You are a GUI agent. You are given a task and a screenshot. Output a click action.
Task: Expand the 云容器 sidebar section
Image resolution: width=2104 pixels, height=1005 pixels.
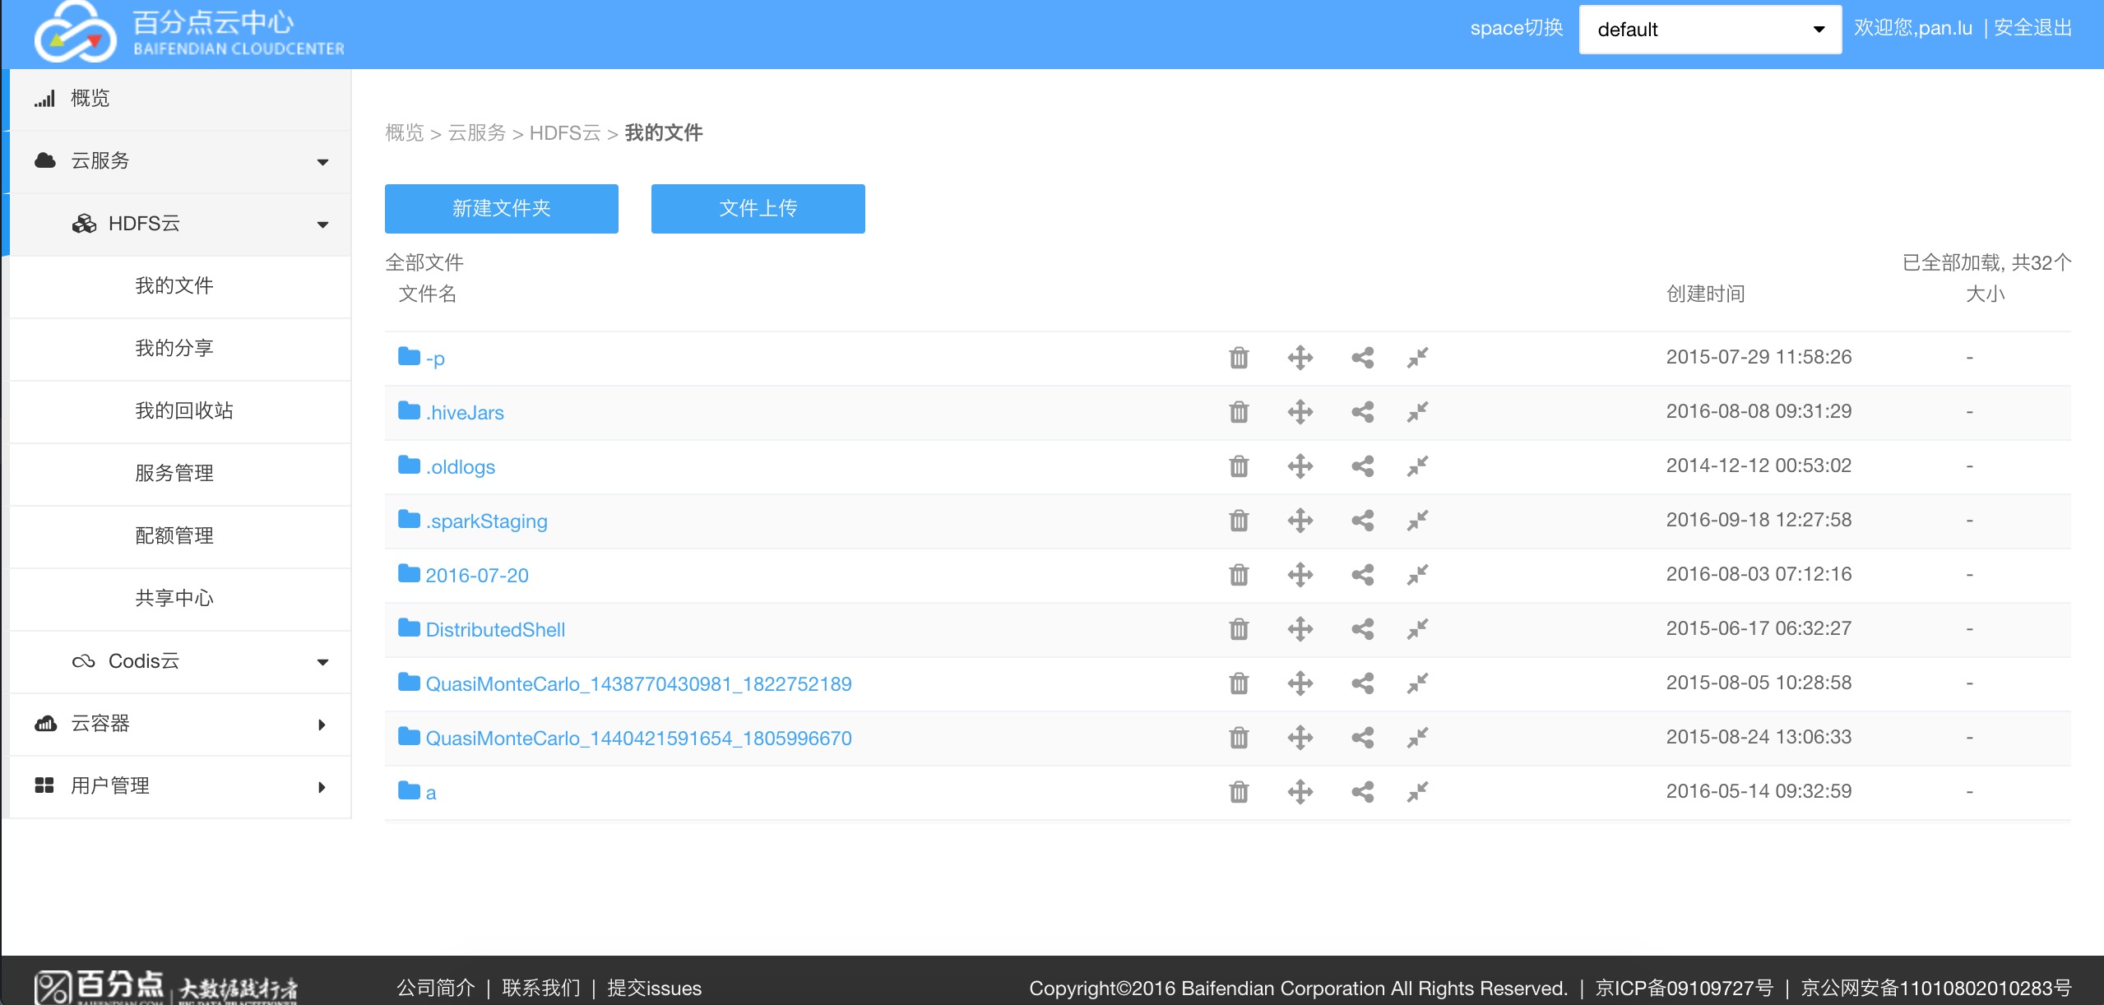[181, 724]
